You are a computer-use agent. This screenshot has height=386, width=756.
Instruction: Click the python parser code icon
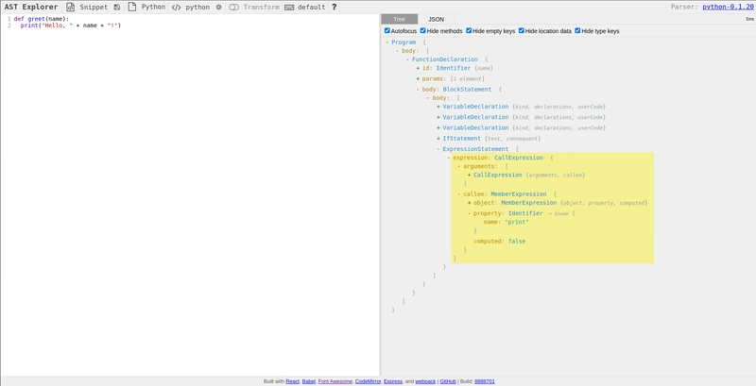(x=176, y=8)
